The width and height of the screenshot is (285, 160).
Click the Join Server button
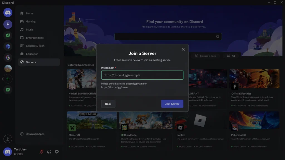(172, 104)
